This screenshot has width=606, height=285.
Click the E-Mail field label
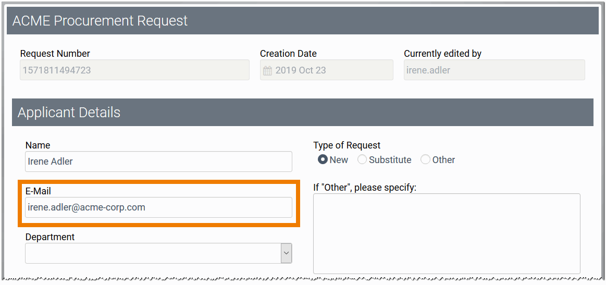pos(38,191)
